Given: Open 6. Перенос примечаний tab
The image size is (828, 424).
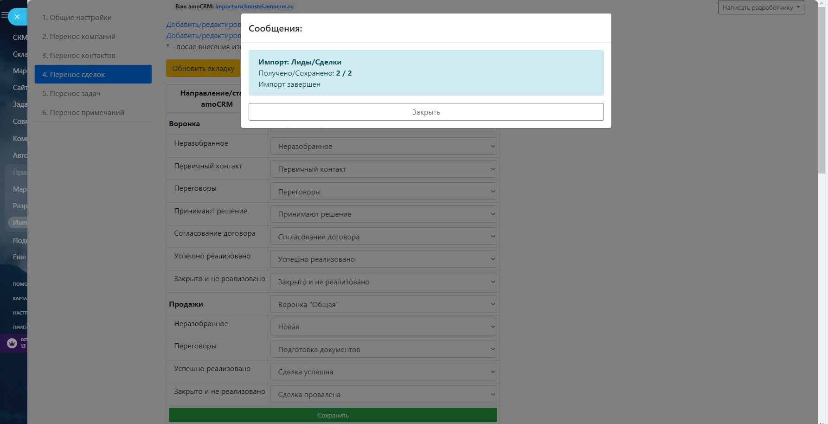Looking at the screenshot, I should [83, 113].
